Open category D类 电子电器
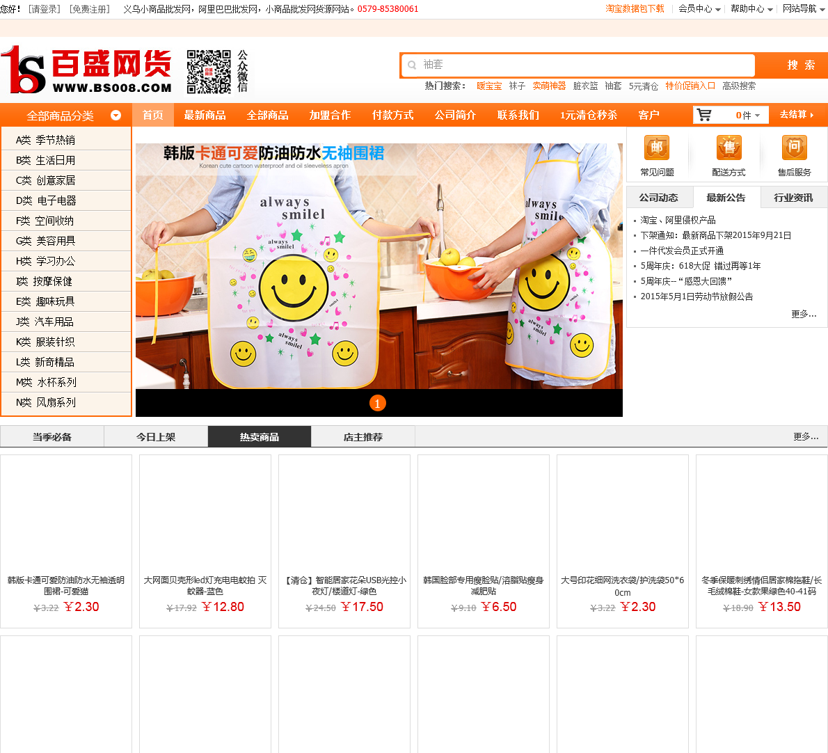Viewport: 828px width, 753px height. point(66,200)
